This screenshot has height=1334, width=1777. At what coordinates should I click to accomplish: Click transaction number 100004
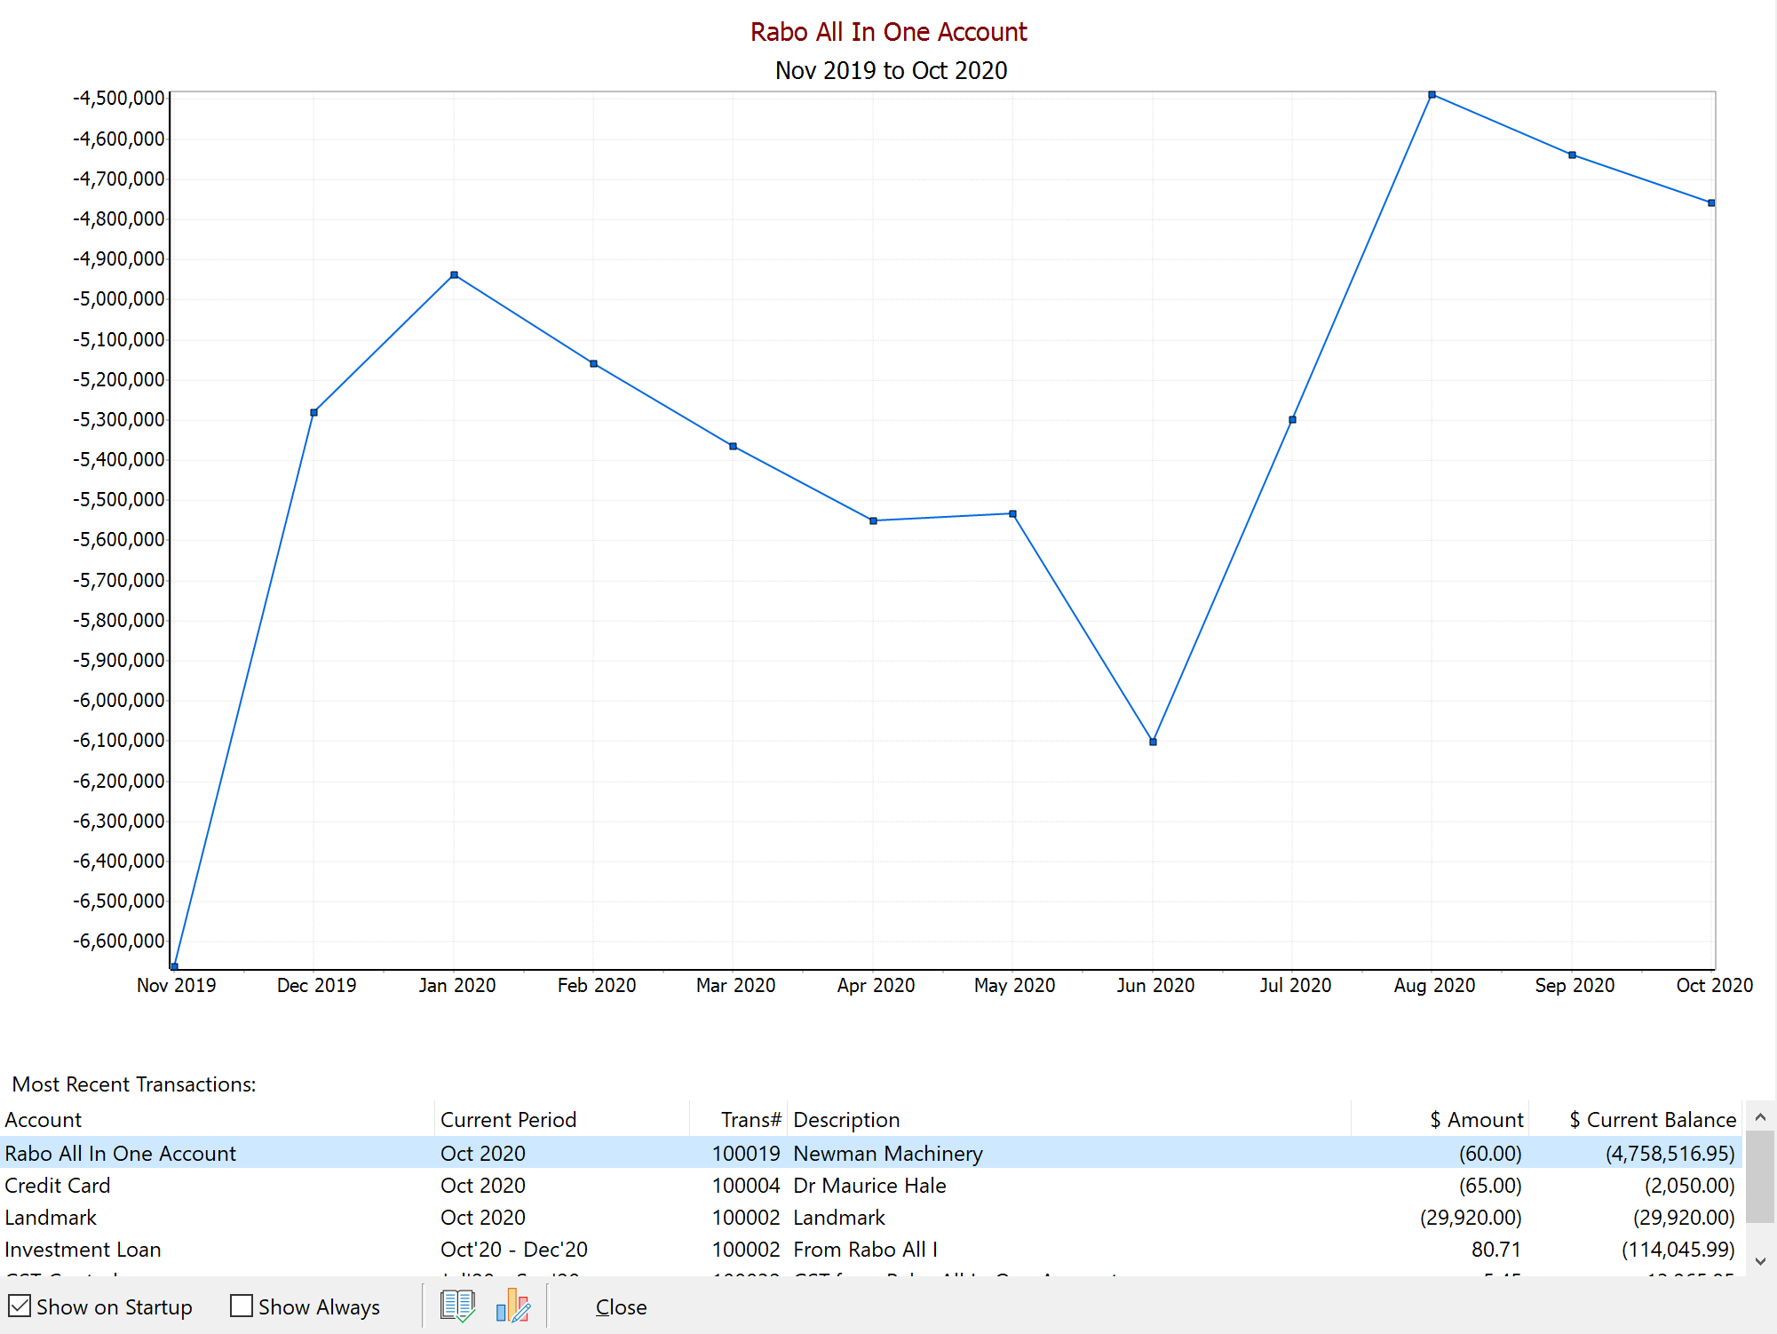[x=746, y=1186]
